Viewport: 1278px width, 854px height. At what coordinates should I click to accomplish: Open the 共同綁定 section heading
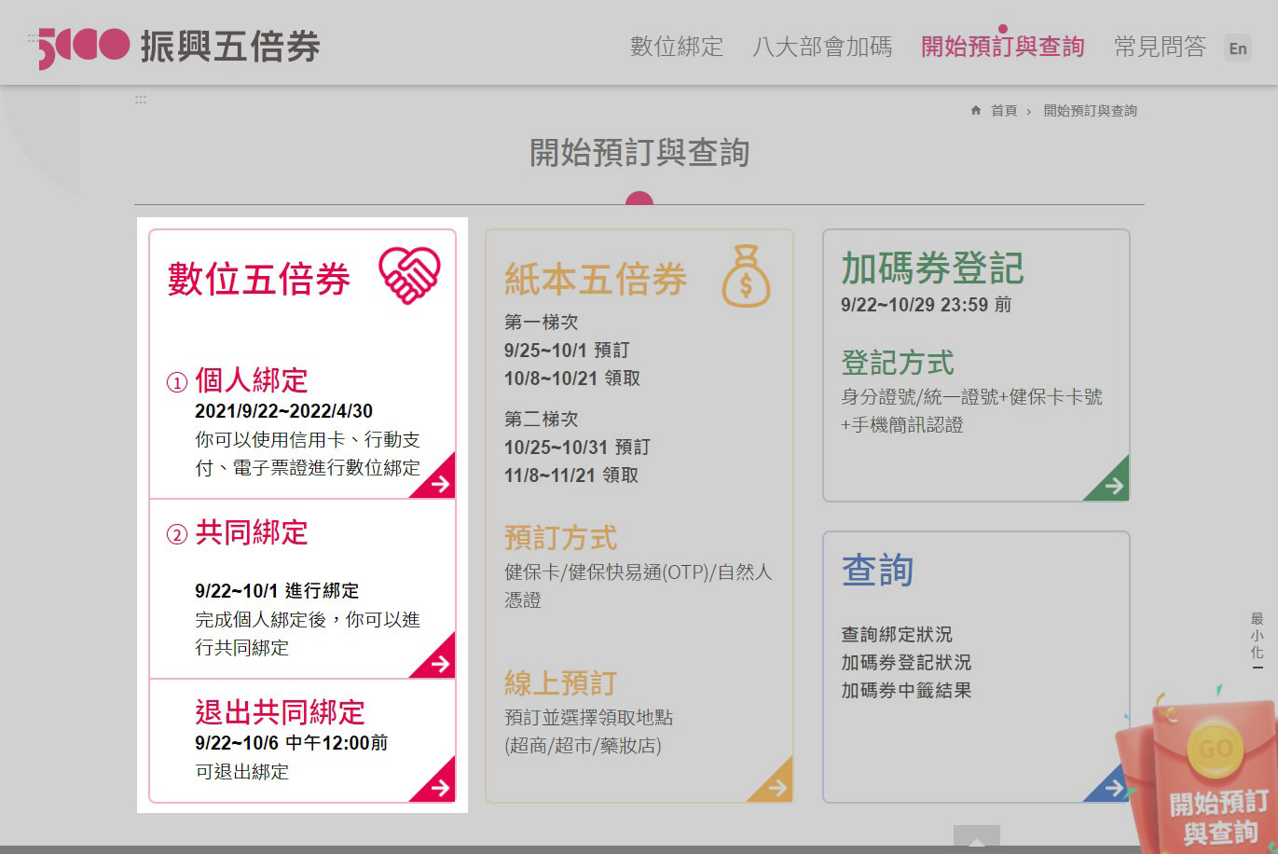(252, 532)
